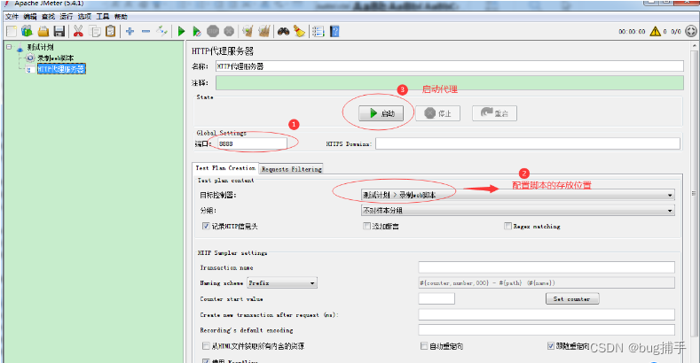Open the 查找 menu
Image resolution: width=700 pixels, height=363 pixels.
pyautogui.click(x=48, y=17)
